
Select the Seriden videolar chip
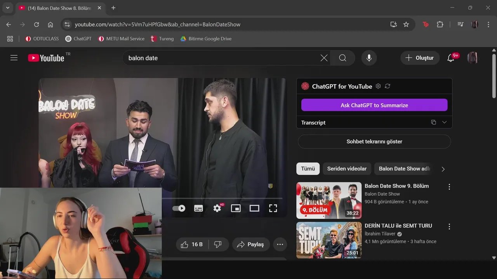(347, 169)
